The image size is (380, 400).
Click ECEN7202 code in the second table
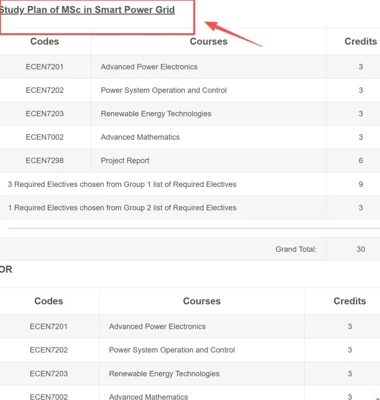[49, 350]
